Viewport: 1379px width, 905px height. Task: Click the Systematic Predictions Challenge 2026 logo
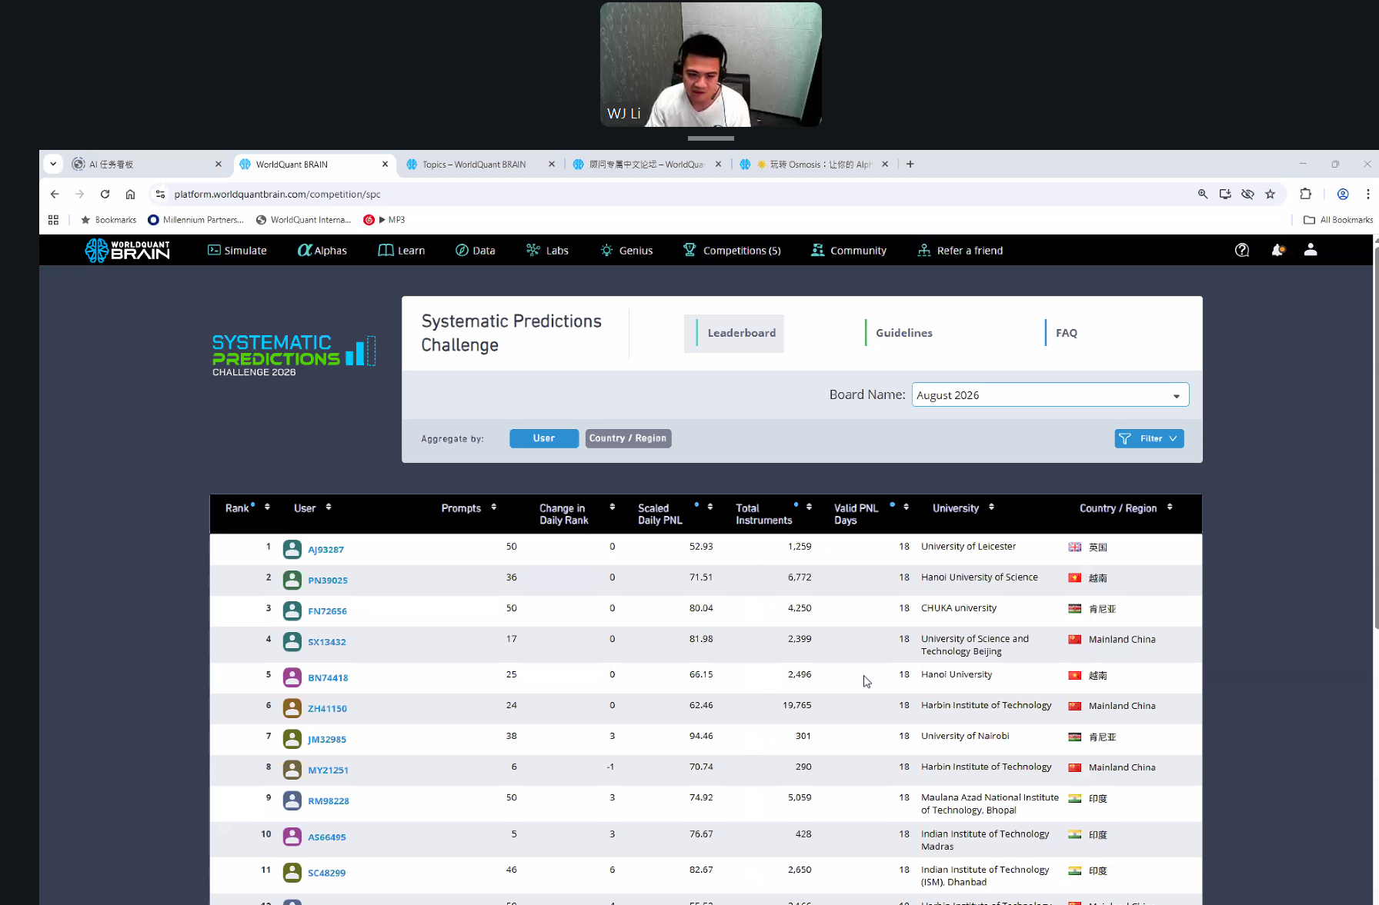tap(294, 354)
